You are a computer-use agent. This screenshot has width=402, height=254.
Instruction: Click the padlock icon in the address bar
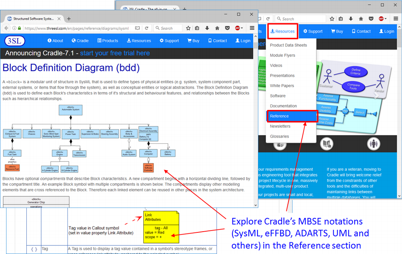[x=20, y=28]
